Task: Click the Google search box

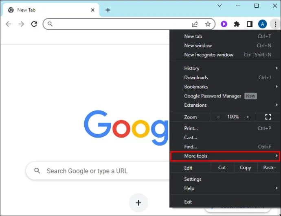Action: pyautogui.click(x=98, y=171)
